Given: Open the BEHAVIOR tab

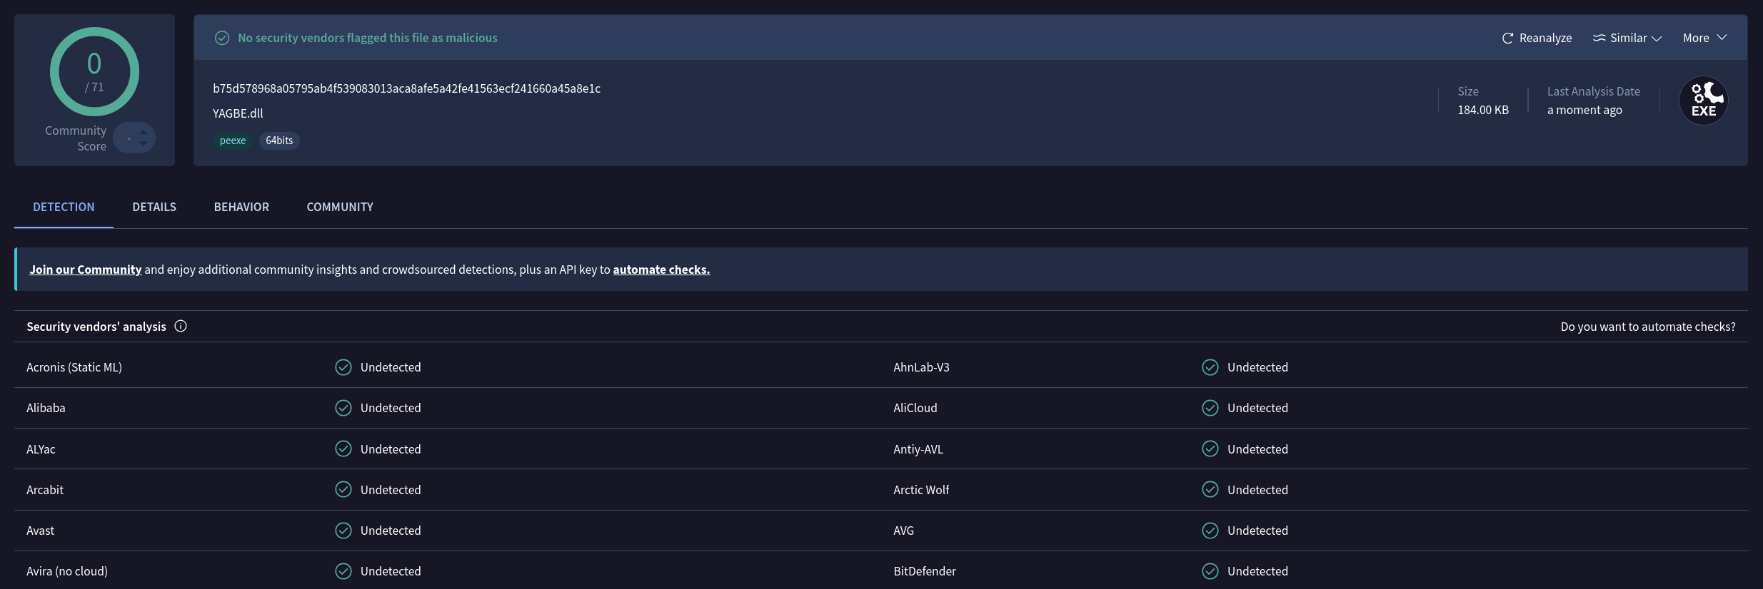Looking at the screenshot, I should click(x=241, y=207).
